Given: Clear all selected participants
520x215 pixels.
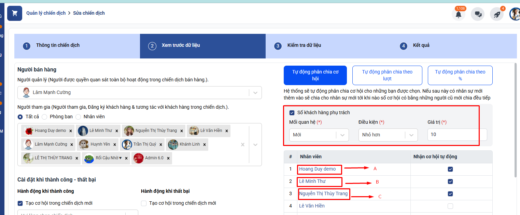Looking at the screenshot, I should pos(243,145).
